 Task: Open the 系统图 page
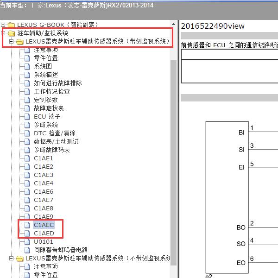(43, 66)
